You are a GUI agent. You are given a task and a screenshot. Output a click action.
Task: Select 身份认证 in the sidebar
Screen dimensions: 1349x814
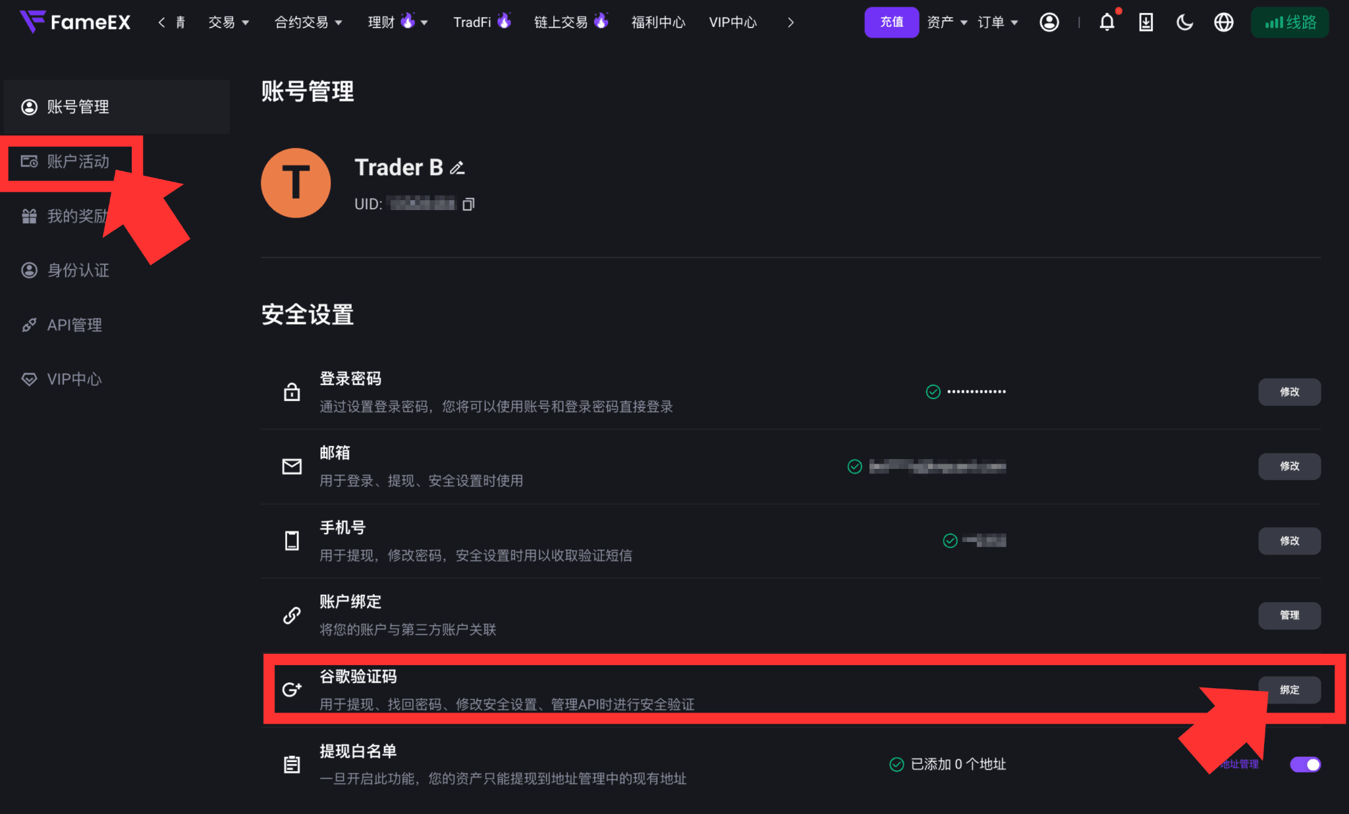(x=66, y=270)
